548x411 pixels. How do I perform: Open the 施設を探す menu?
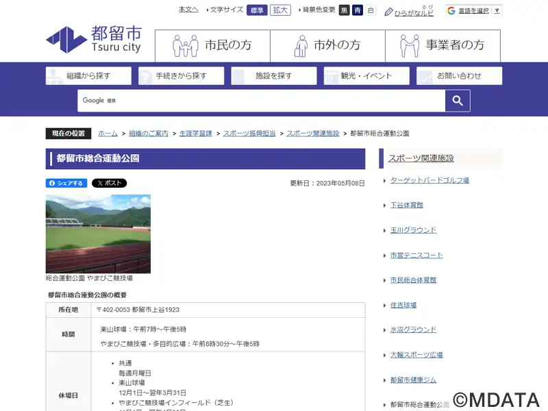tap(274, 75)
